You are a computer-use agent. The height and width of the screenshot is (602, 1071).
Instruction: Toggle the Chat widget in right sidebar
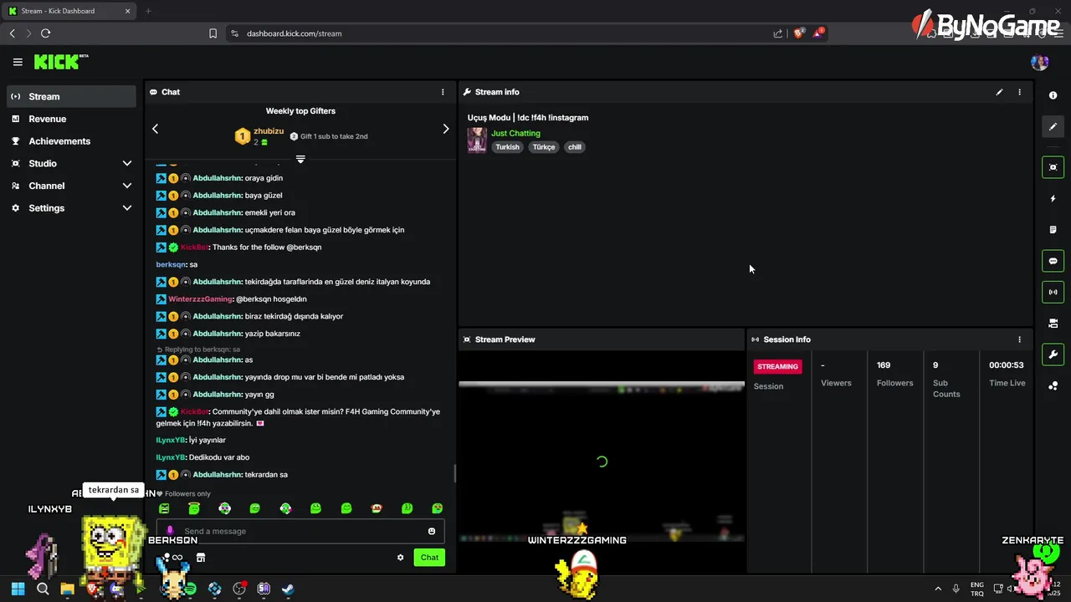(1053, 261)
